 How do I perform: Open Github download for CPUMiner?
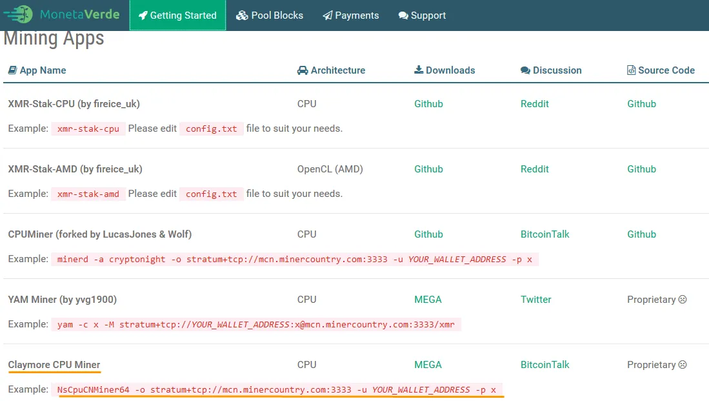point(428,234)
